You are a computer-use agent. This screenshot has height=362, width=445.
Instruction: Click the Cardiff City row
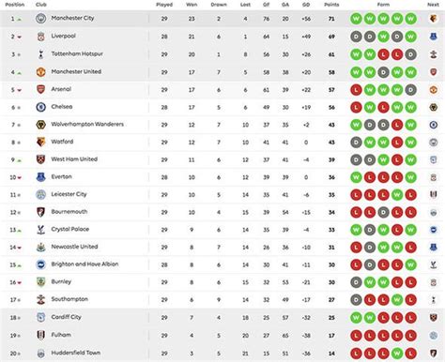222,317
